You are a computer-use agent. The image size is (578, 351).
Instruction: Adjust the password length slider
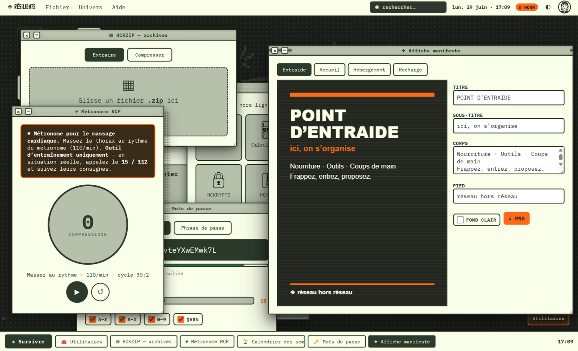[x=208, y=301]
